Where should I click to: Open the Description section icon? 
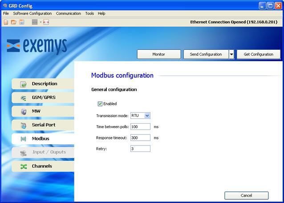tap(23, 84)
